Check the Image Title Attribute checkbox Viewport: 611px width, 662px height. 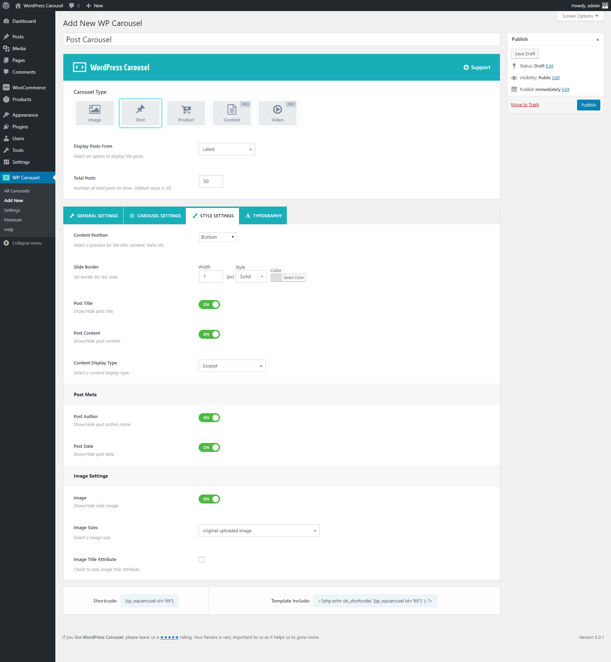201,560
